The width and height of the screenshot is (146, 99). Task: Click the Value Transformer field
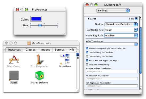tap(110, 44)
